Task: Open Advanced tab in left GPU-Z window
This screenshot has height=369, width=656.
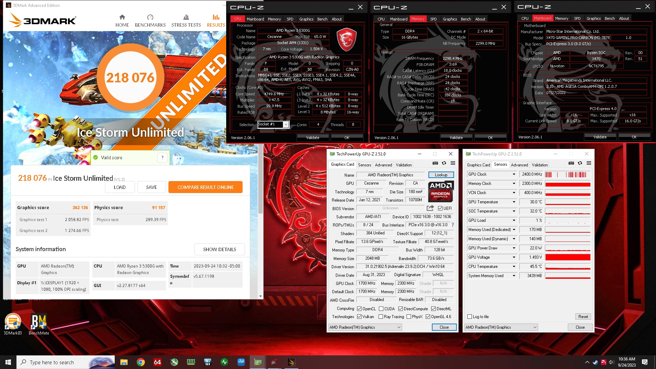Action: pyautogui.click(x=383, y=165)
